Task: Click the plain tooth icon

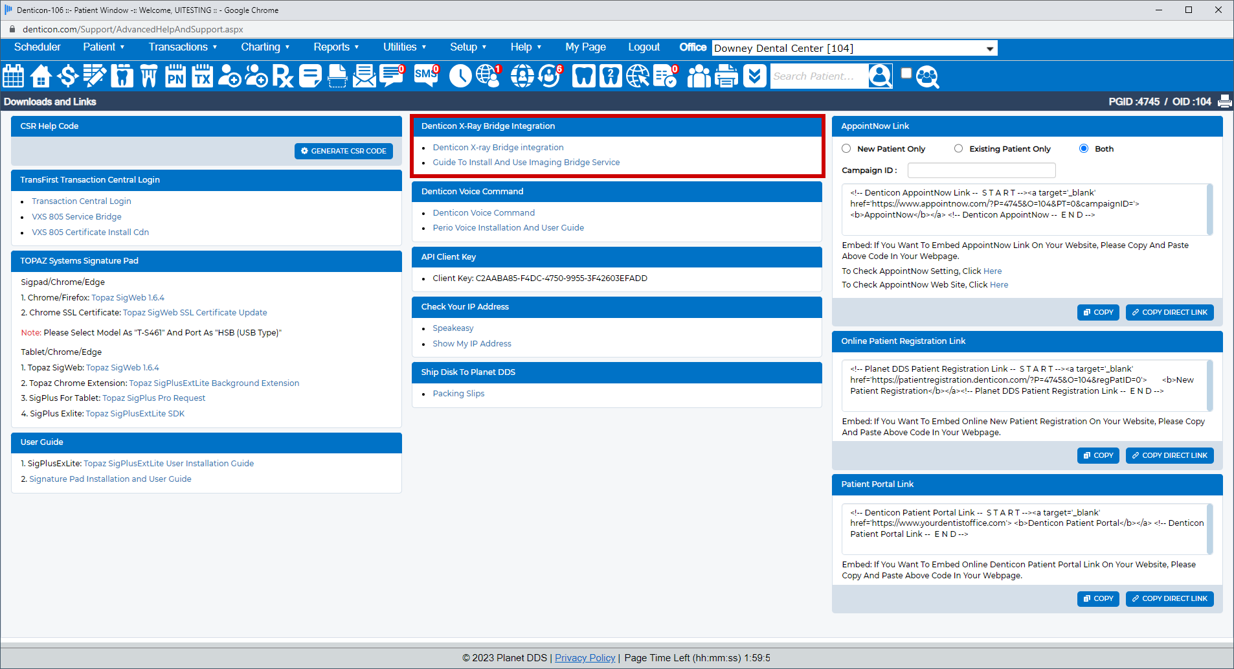Action: pyautogui.click(x=584, y=76)
